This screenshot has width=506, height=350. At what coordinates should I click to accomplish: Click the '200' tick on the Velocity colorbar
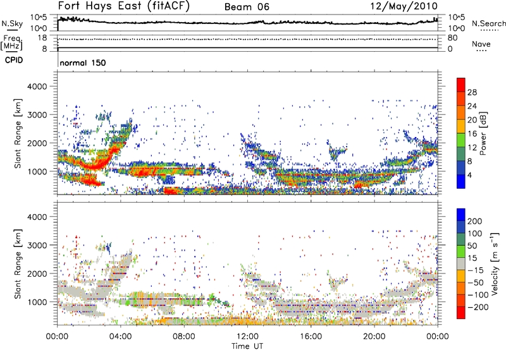(475, 221)
